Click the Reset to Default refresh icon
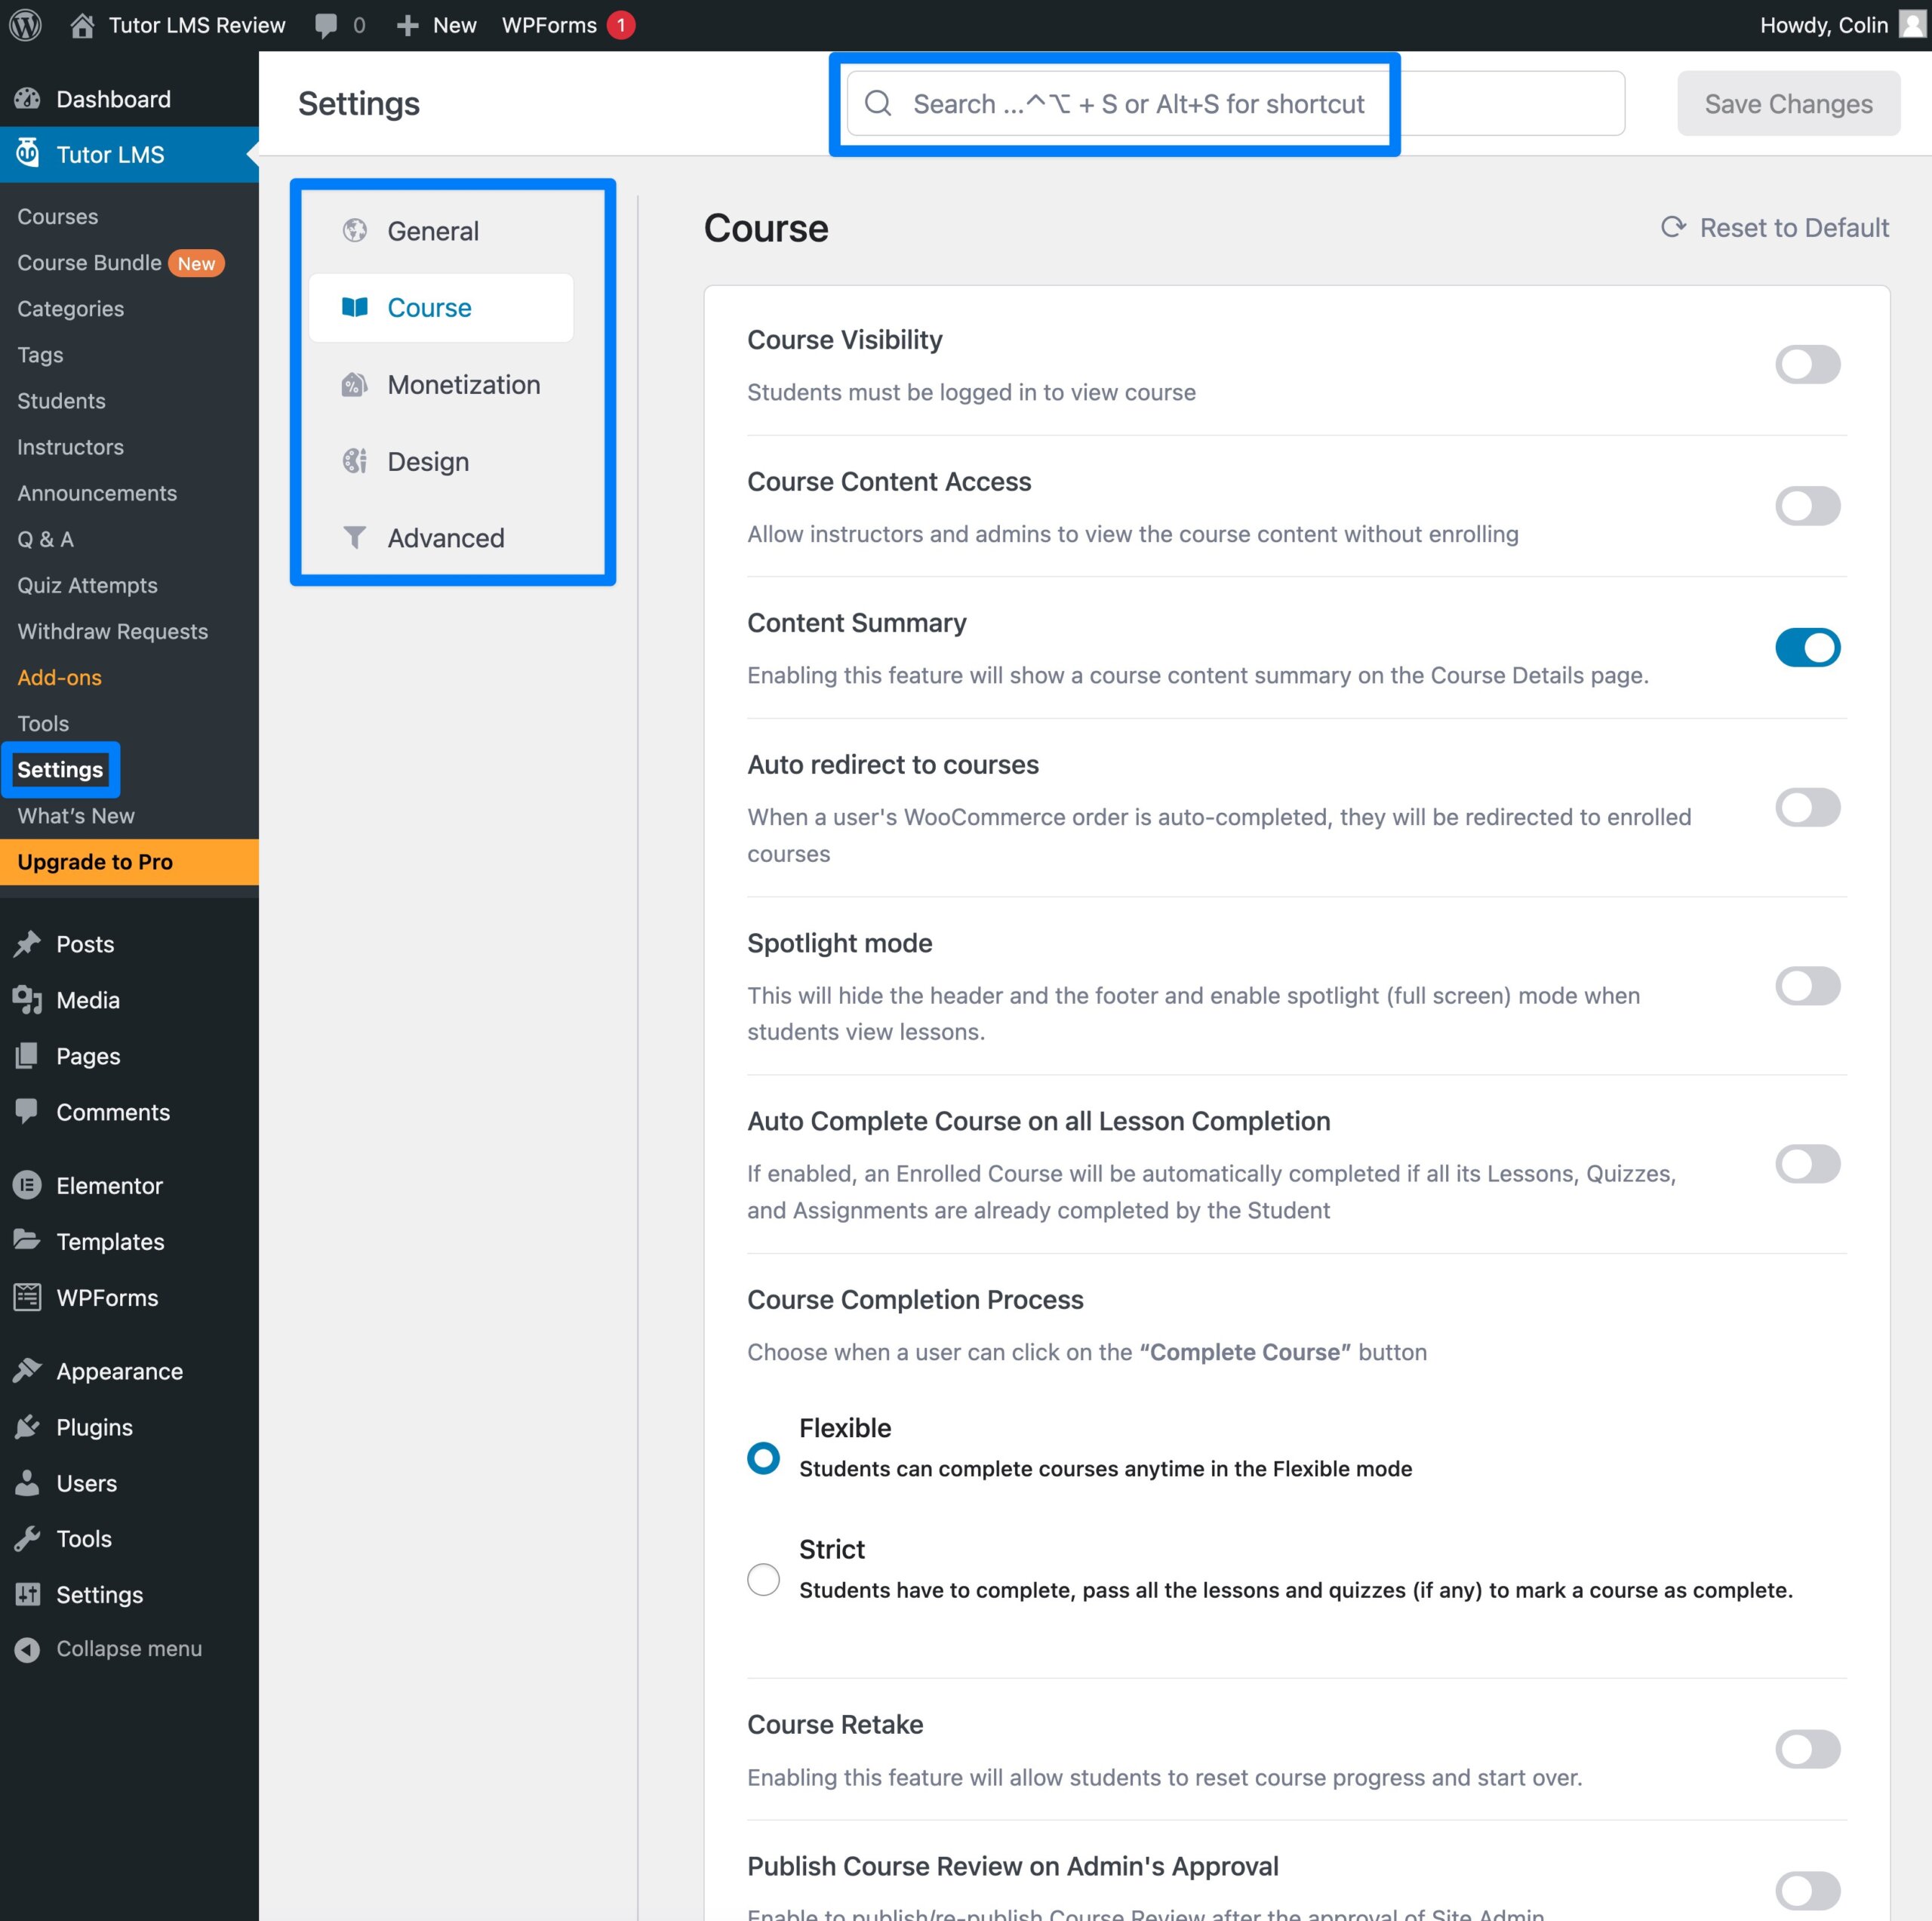Image resolution: width=1932 pixels, height=1921 pixels. pyautogui.click(x=1673, y=227)
